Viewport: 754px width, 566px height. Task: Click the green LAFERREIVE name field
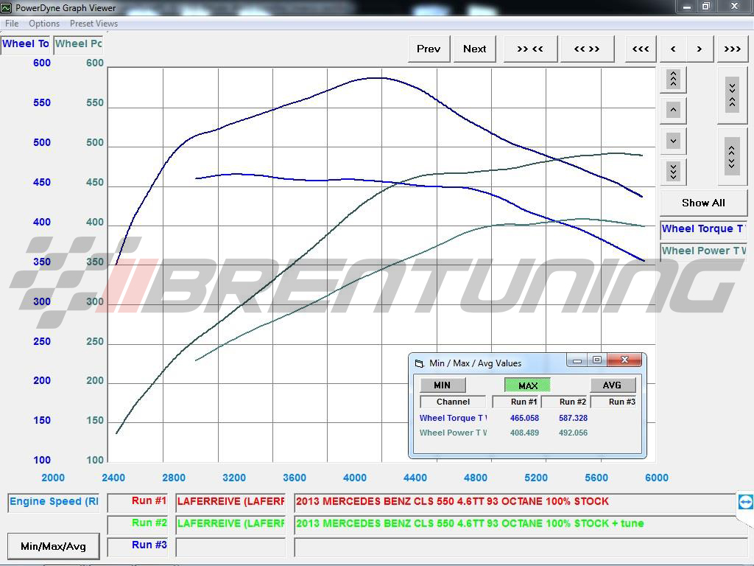(230, 524)
